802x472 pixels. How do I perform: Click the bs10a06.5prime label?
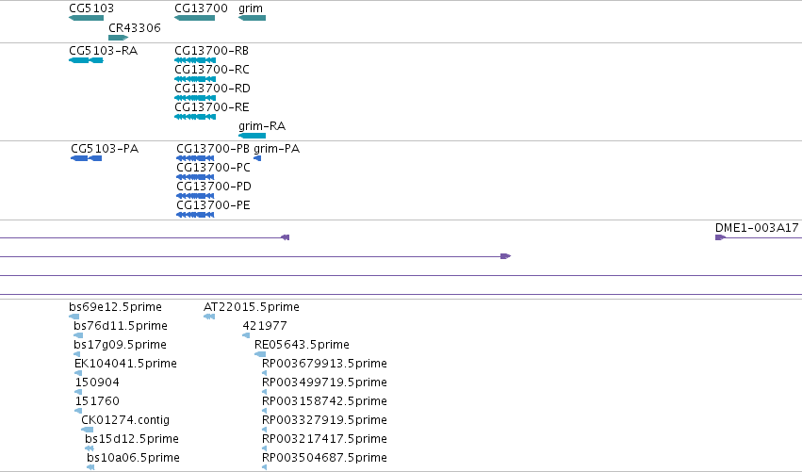point(133,458)
